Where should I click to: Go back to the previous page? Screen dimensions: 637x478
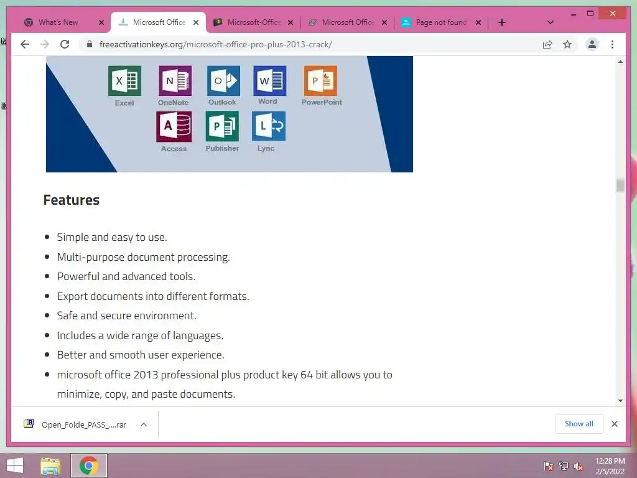click(25, 44)
